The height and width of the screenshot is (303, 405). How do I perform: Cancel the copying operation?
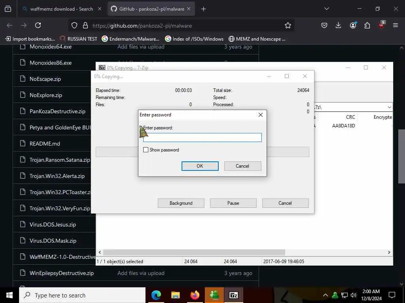tap(285, 203)
